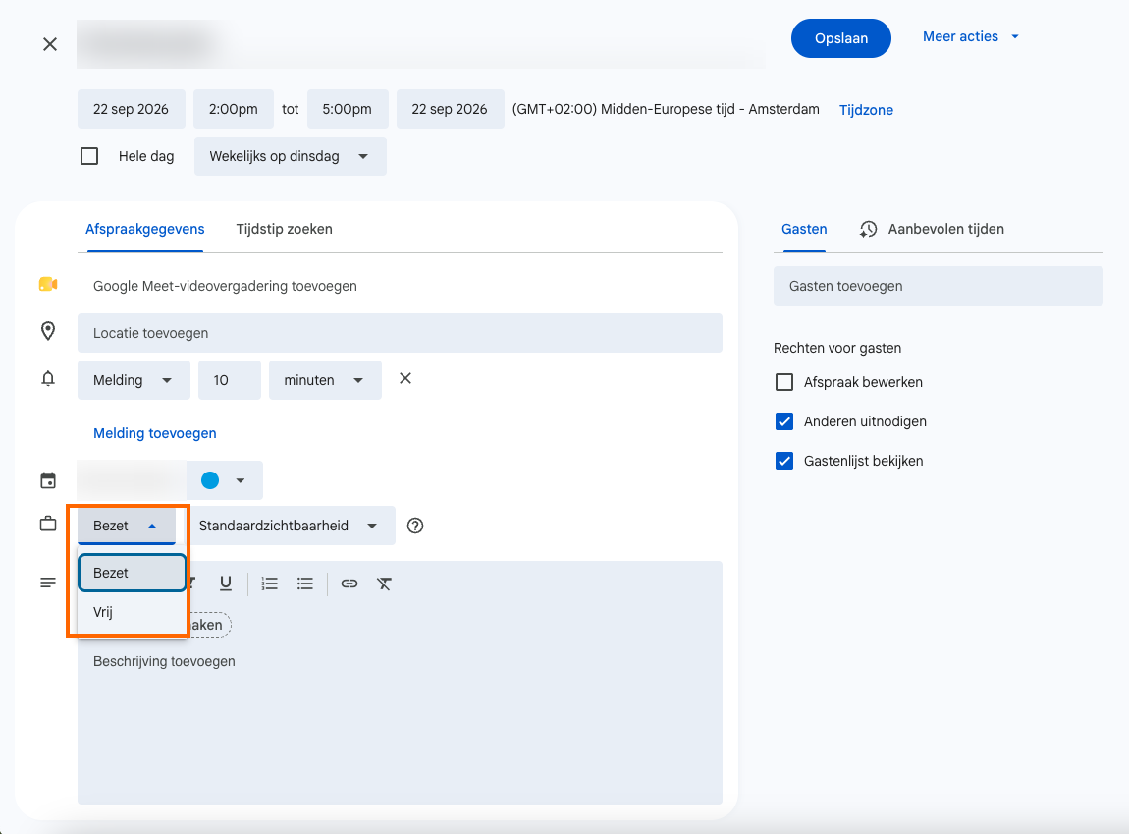
Task: Click the description lines icon
Action: tap(48, 583)
